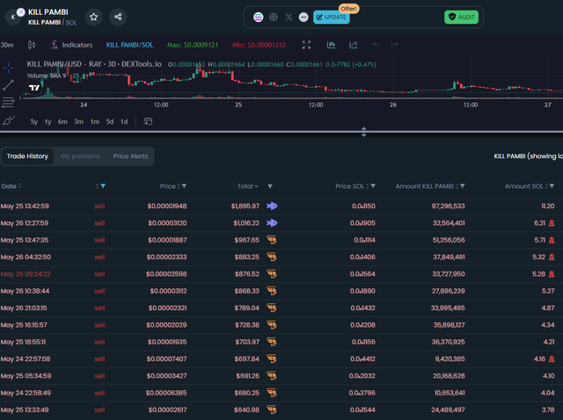Select amount 97,296,533 cell
The image size is (563, 420).
pyautogui.click(x=448, y=206)
